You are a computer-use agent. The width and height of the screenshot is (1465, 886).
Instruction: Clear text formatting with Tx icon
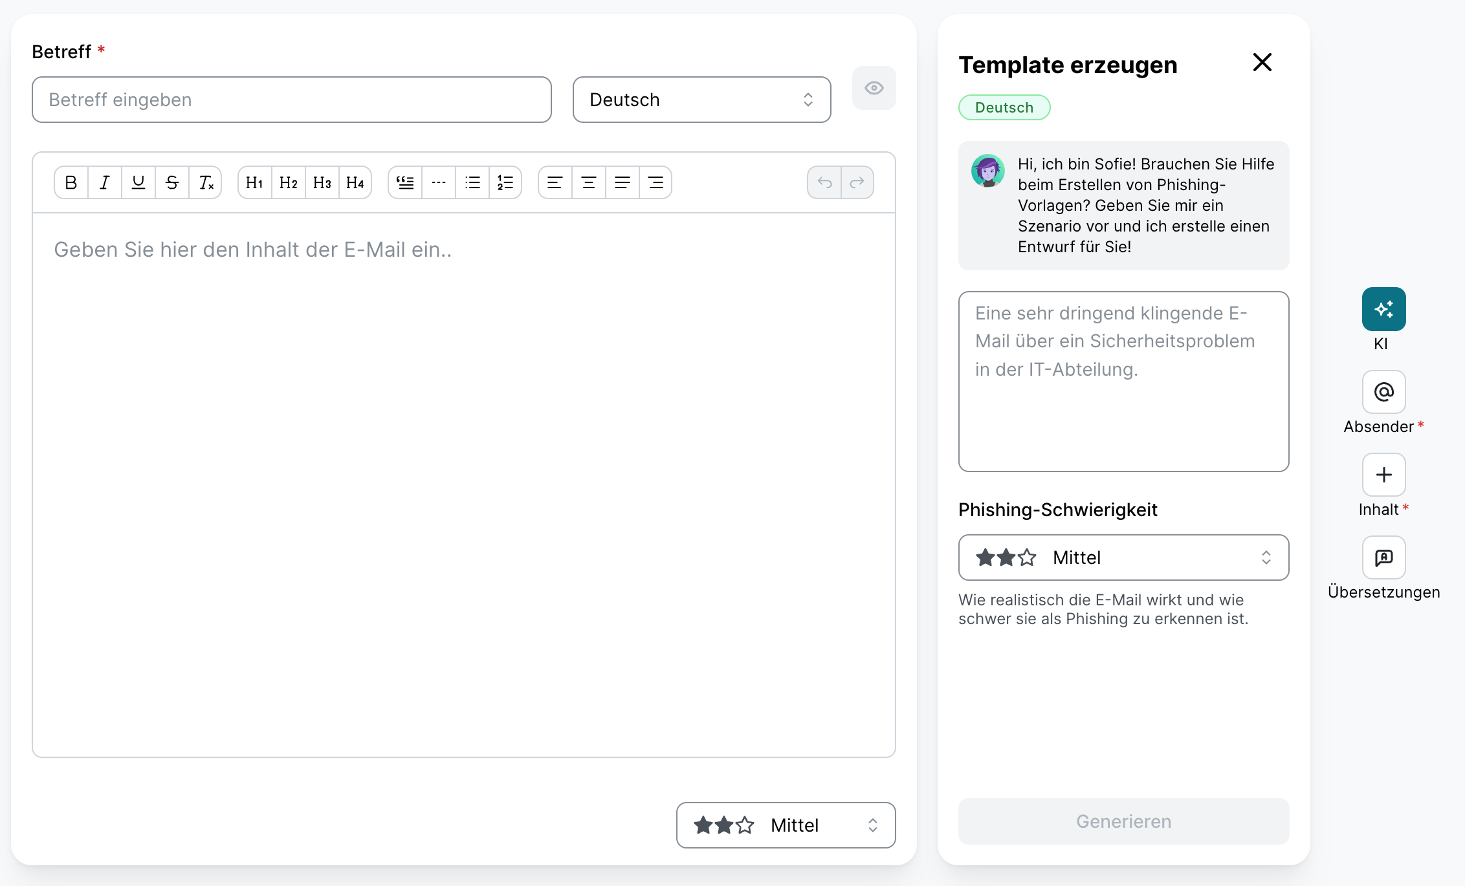(x=206, y=182)
